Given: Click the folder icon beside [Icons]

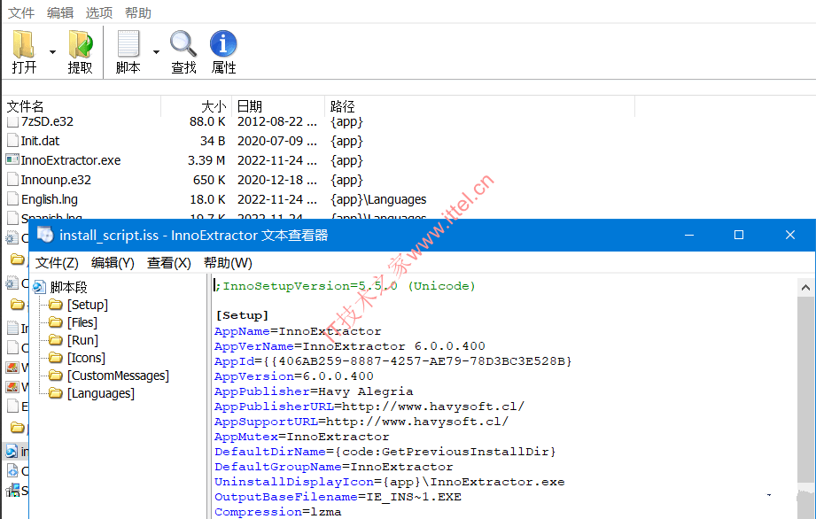Looking at the screenshot, I should [x=56, y=358].
